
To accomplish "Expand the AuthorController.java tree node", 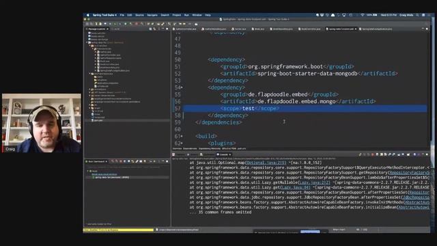I will (96, 55).
